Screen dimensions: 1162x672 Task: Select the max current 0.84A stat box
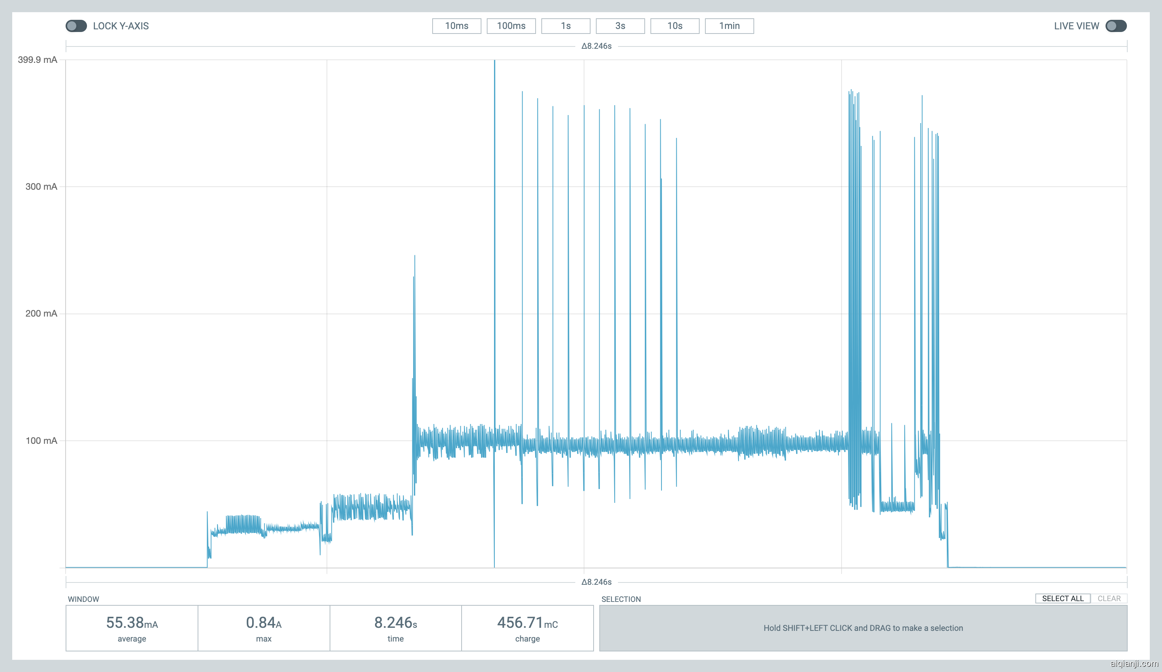point(264,628)
